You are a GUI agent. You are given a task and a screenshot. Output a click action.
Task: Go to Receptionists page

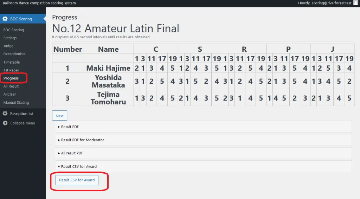(x=14, y=54)
